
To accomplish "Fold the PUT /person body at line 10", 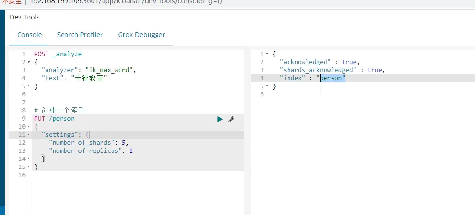I will coord(29,127).
